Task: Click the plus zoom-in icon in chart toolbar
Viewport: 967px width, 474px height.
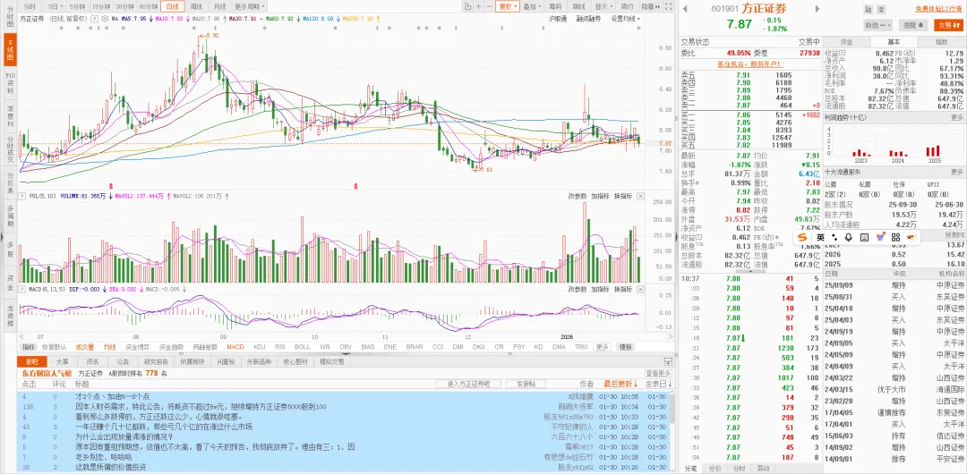Action: click(478, 6)
